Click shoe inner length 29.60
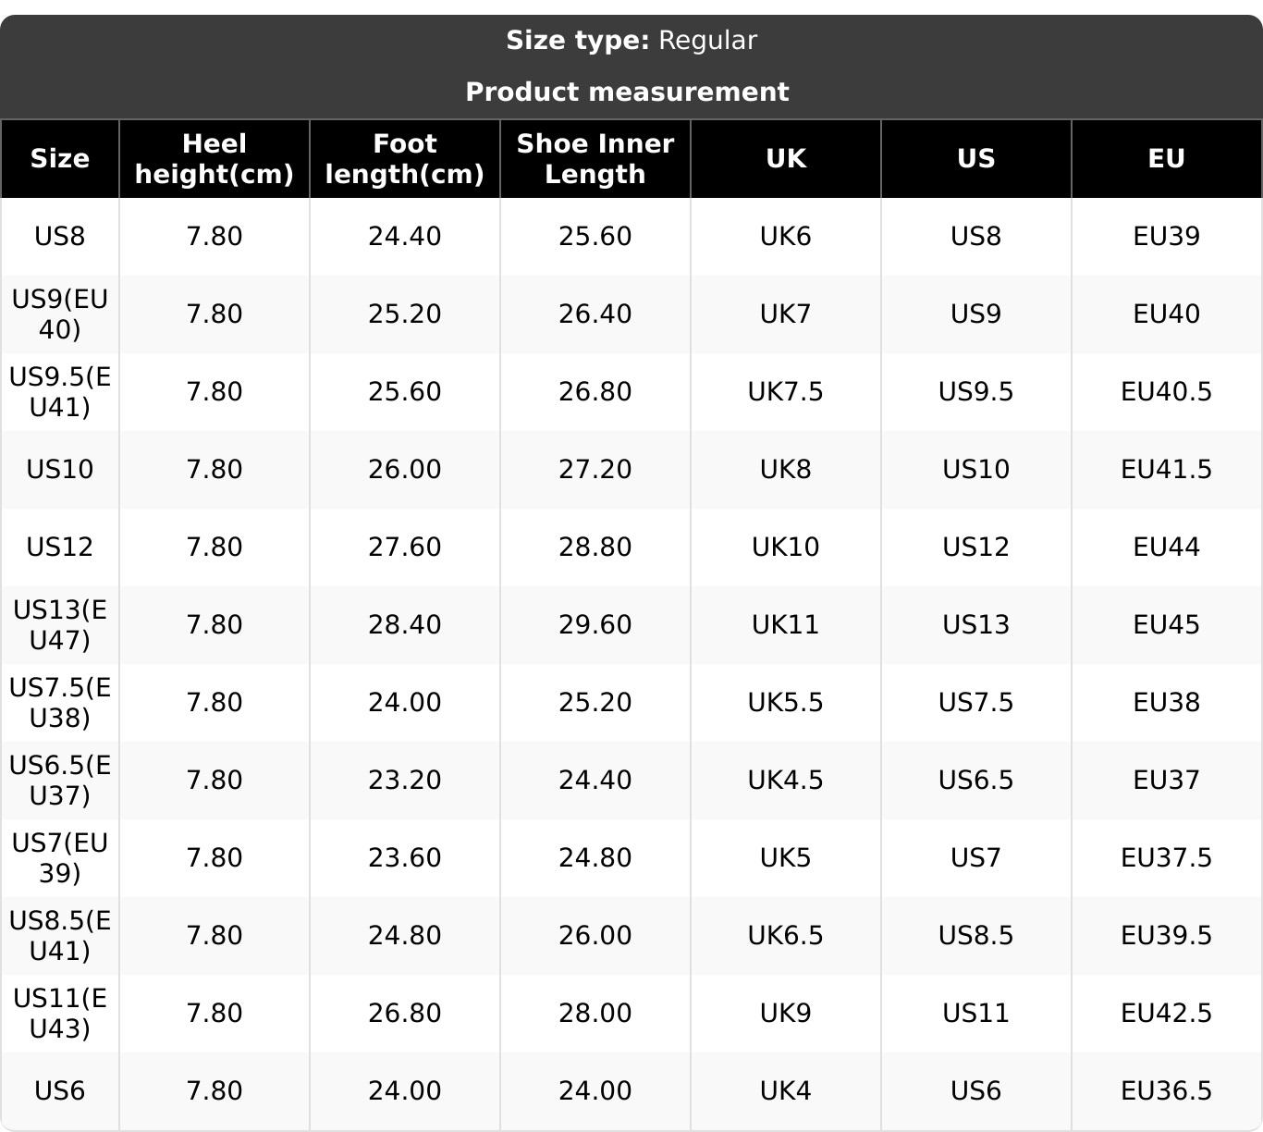Image resolution: width=1263 pixels, height=1132 pixels. pos(595,624)
